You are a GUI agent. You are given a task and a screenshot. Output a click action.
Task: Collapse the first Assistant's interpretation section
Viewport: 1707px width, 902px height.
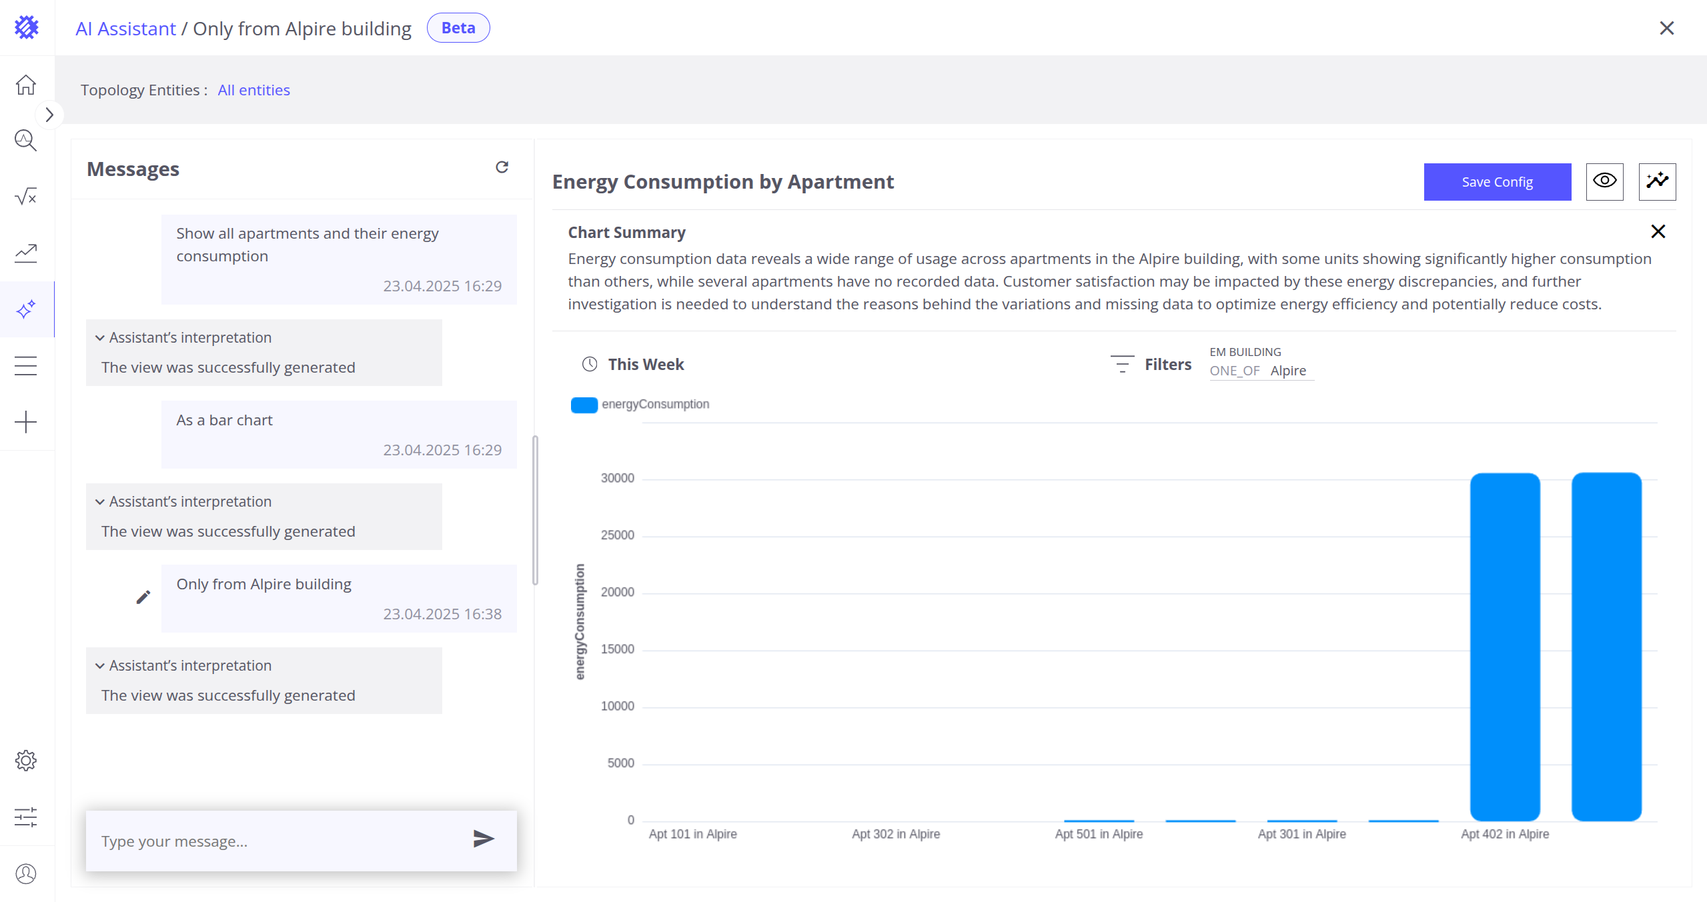100,338
